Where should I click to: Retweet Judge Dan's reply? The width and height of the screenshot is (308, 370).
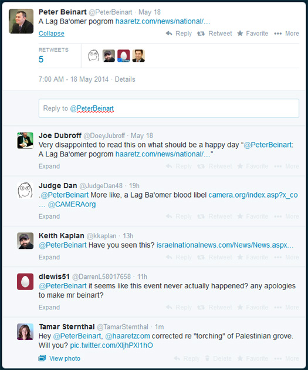point(214,216)
